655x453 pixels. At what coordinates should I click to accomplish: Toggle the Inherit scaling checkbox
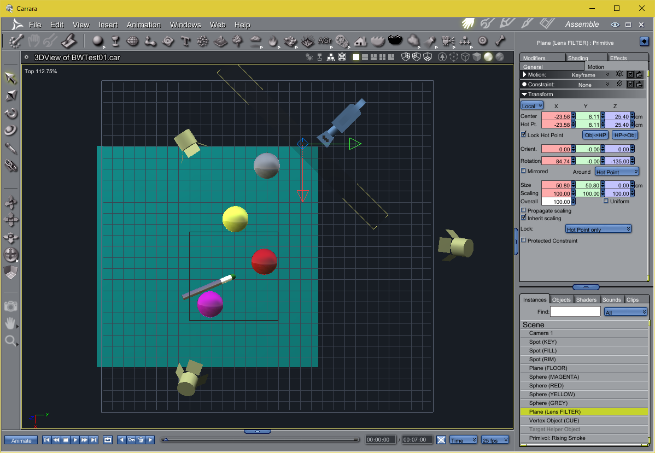tap(523, 218)
